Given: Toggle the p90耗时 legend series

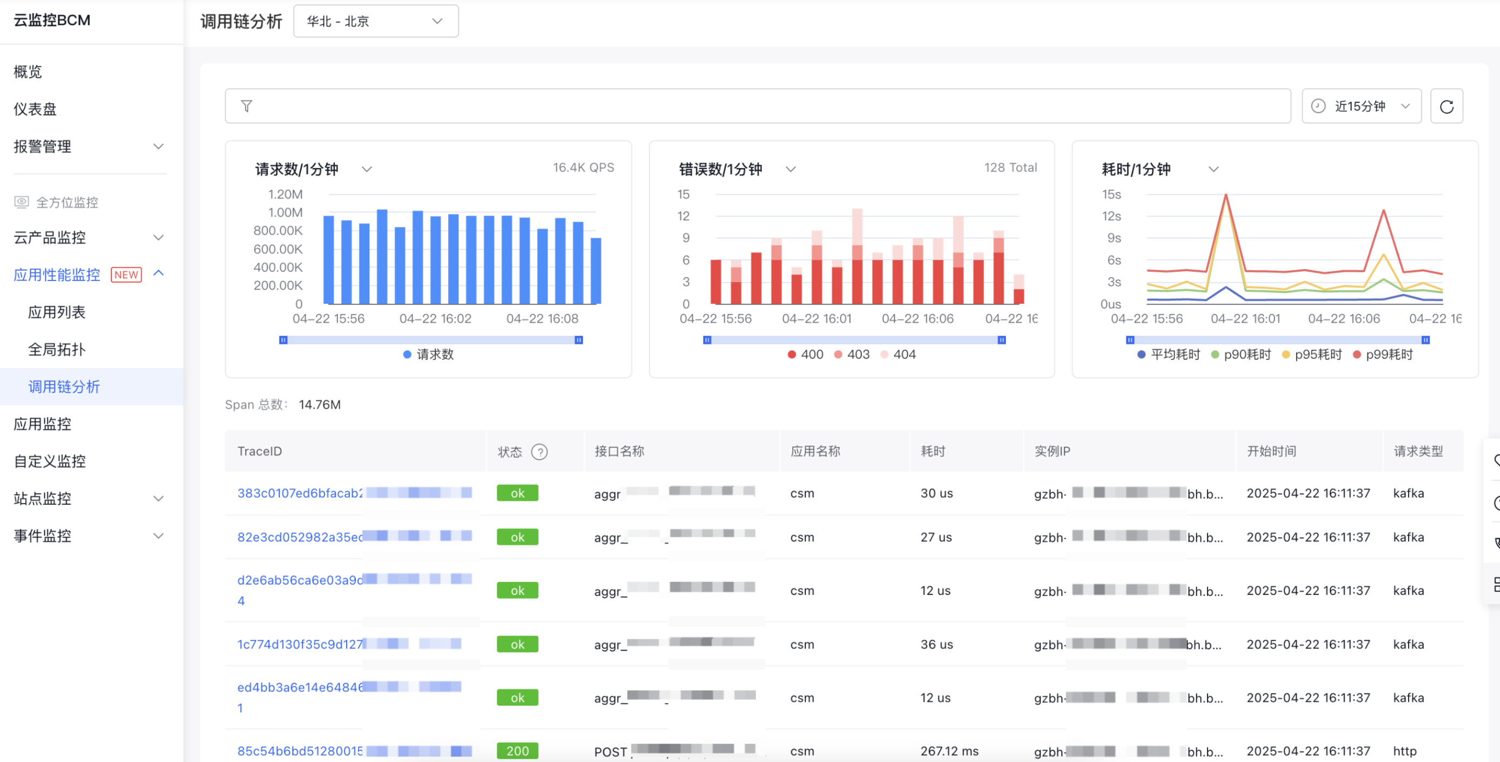Looking at the screenshot, I should click(x=1241, y=355).
